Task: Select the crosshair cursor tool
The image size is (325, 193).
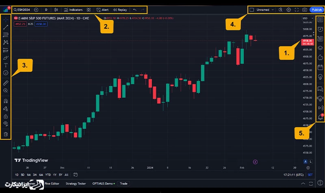Action: coord(6,19)
